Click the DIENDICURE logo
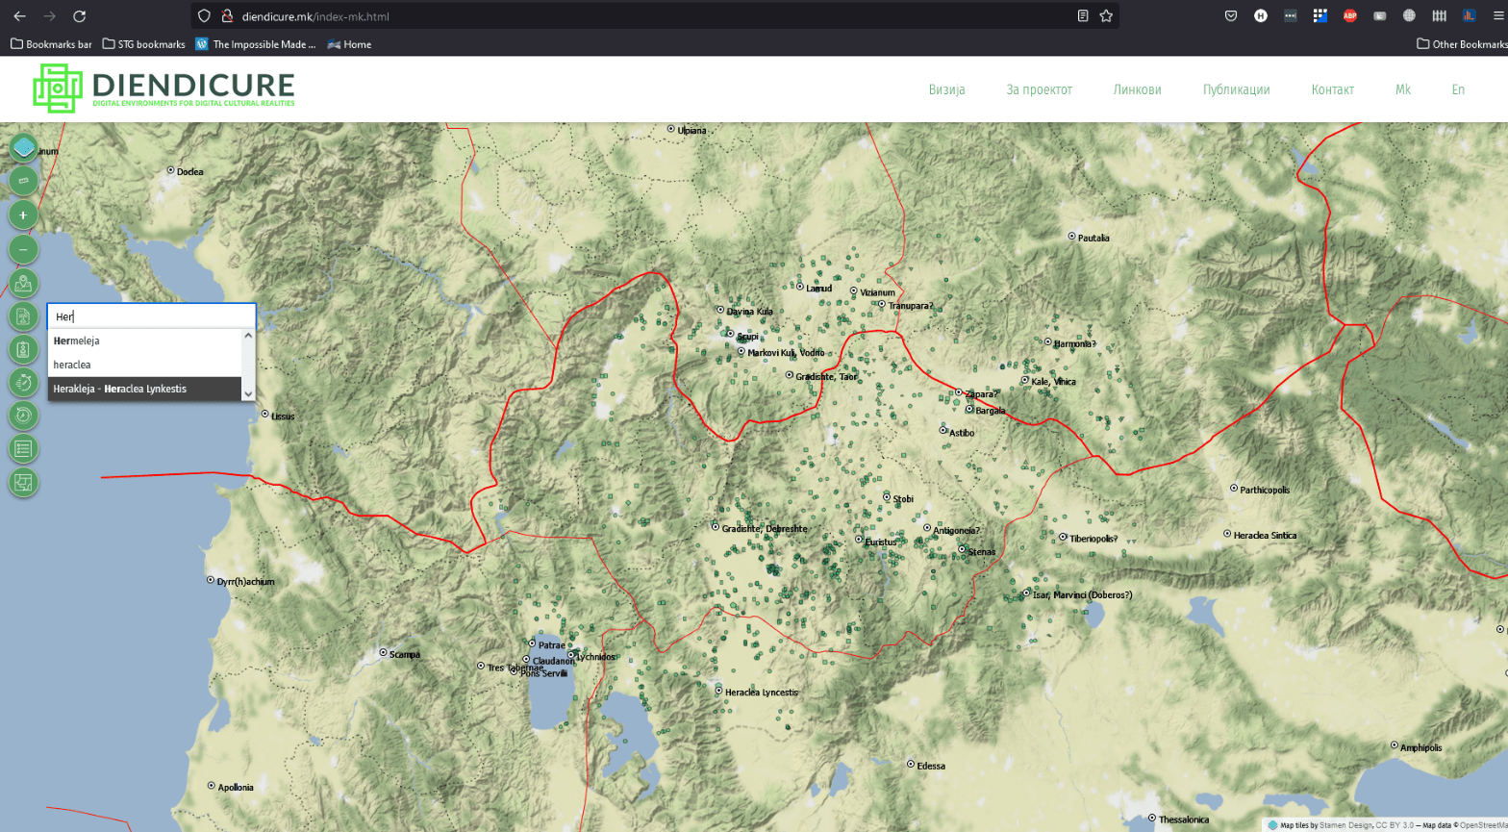 tap(163, 88)
